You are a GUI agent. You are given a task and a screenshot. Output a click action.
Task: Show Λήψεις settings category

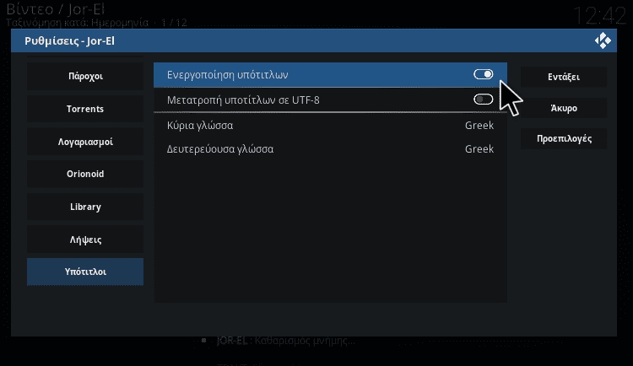[85, 240]
